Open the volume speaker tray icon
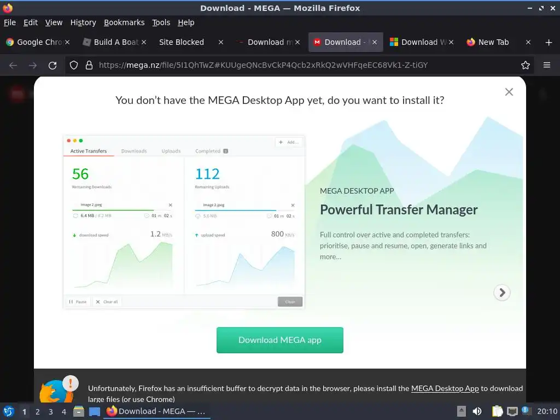Screen dimensions: 560x420 click(x=477, y=411)
